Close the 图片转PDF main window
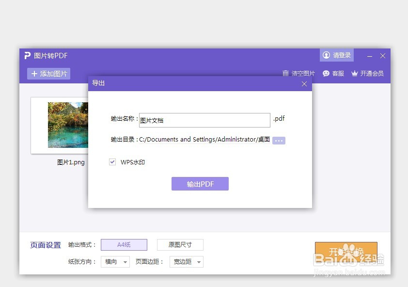 [383, 56]
